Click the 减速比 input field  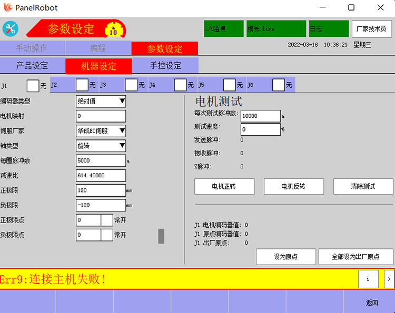[x=101, y=175]
